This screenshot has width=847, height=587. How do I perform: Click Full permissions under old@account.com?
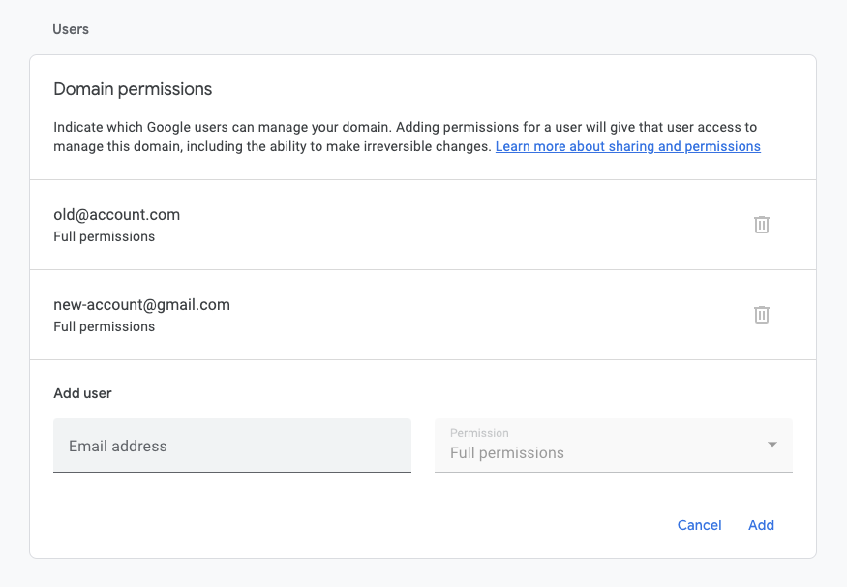click(x=105, y=236)
